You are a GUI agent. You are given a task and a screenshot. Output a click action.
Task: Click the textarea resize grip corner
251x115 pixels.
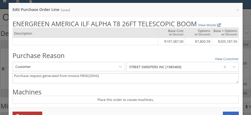tap(237, 82)
